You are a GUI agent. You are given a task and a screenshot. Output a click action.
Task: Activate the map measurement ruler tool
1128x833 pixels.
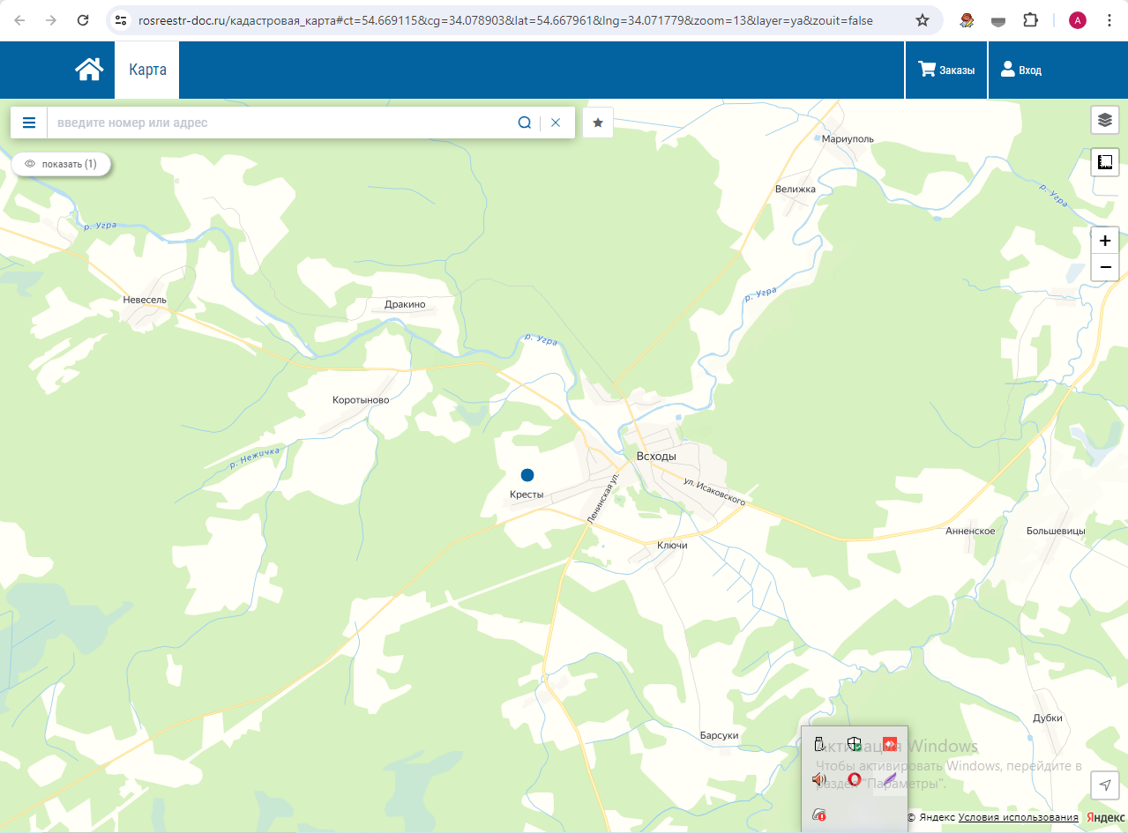click(1105, 162)
